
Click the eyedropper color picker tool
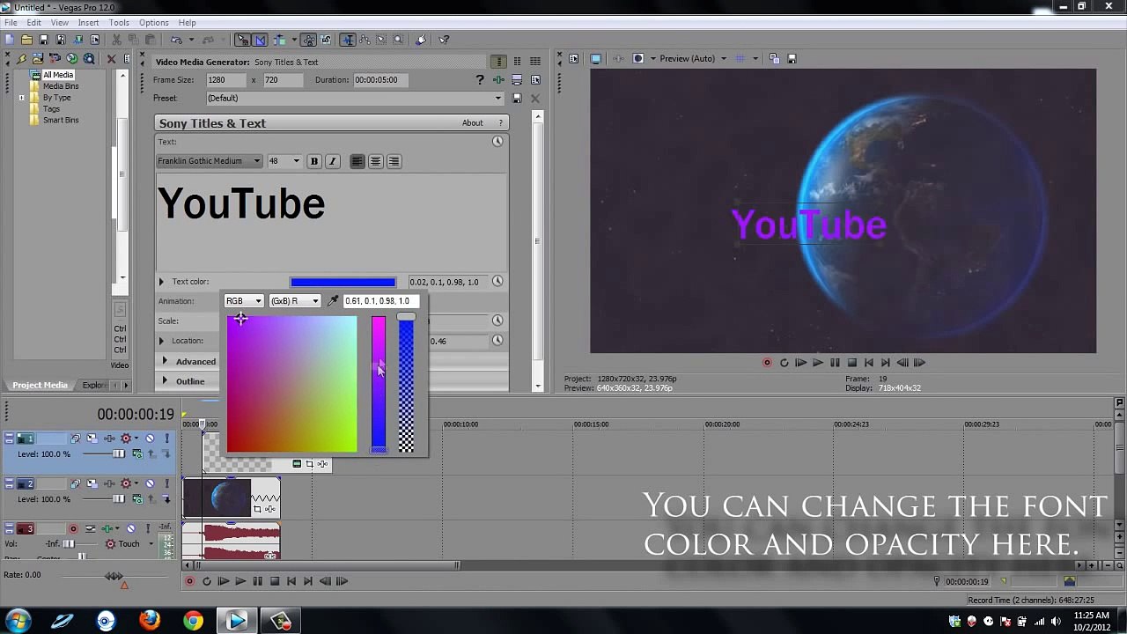[x=333, y=301]
